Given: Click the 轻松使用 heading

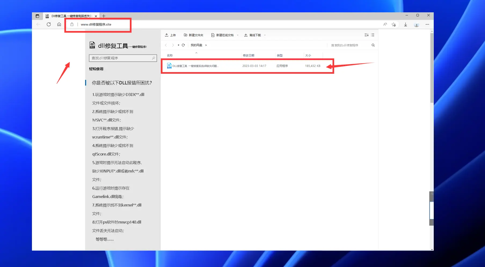Looking at the screenshot, I should pyautogui.click(x=96, y=69).
